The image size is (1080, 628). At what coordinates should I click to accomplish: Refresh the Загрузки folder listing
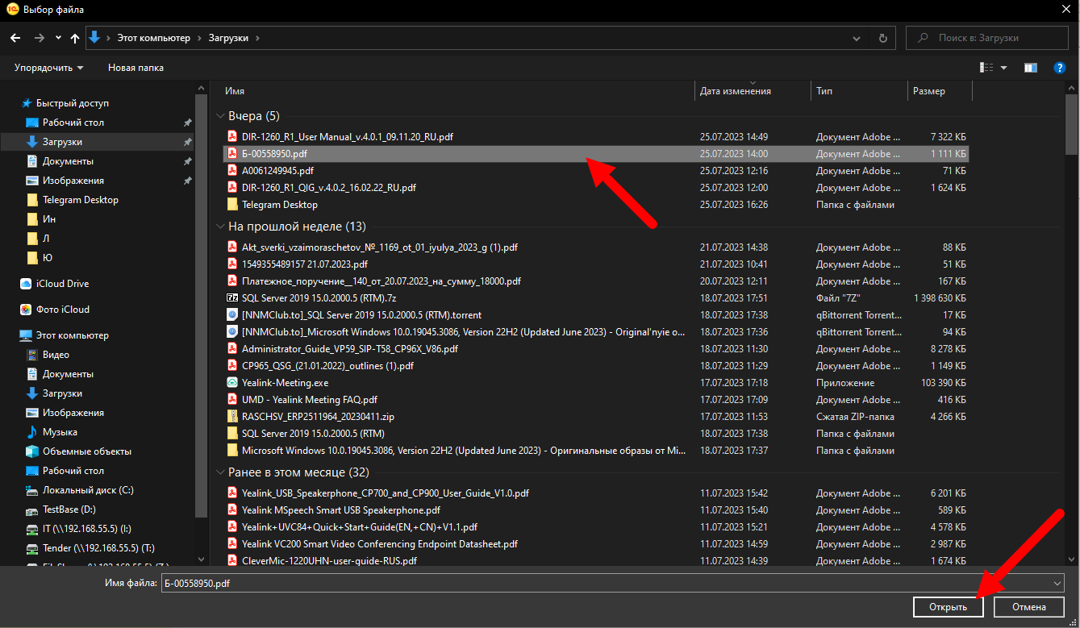tap(883, 38)
